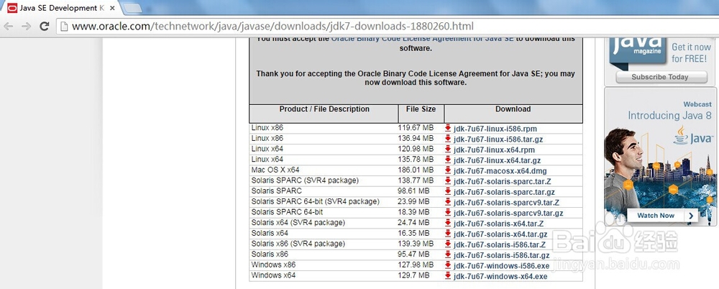Download jdk-7u67-macosx-x64.dmg link
This screenshot has width=719, height=289.
tap(500, 171)
